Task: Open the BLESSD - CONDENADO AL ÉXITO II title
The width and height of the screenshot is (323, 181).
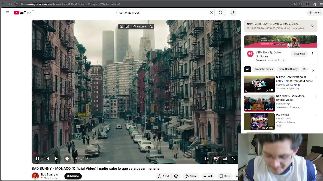Action: click(294, 79)
